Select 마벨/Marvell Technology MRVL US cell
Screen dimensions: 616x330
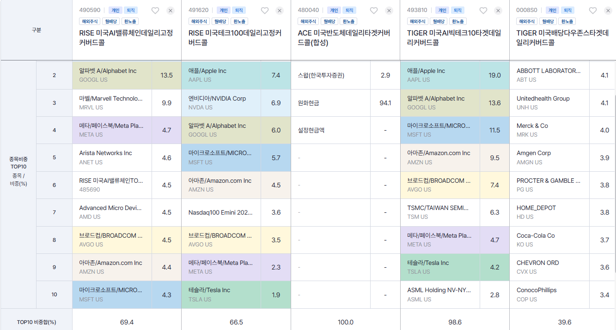[112, 102]
